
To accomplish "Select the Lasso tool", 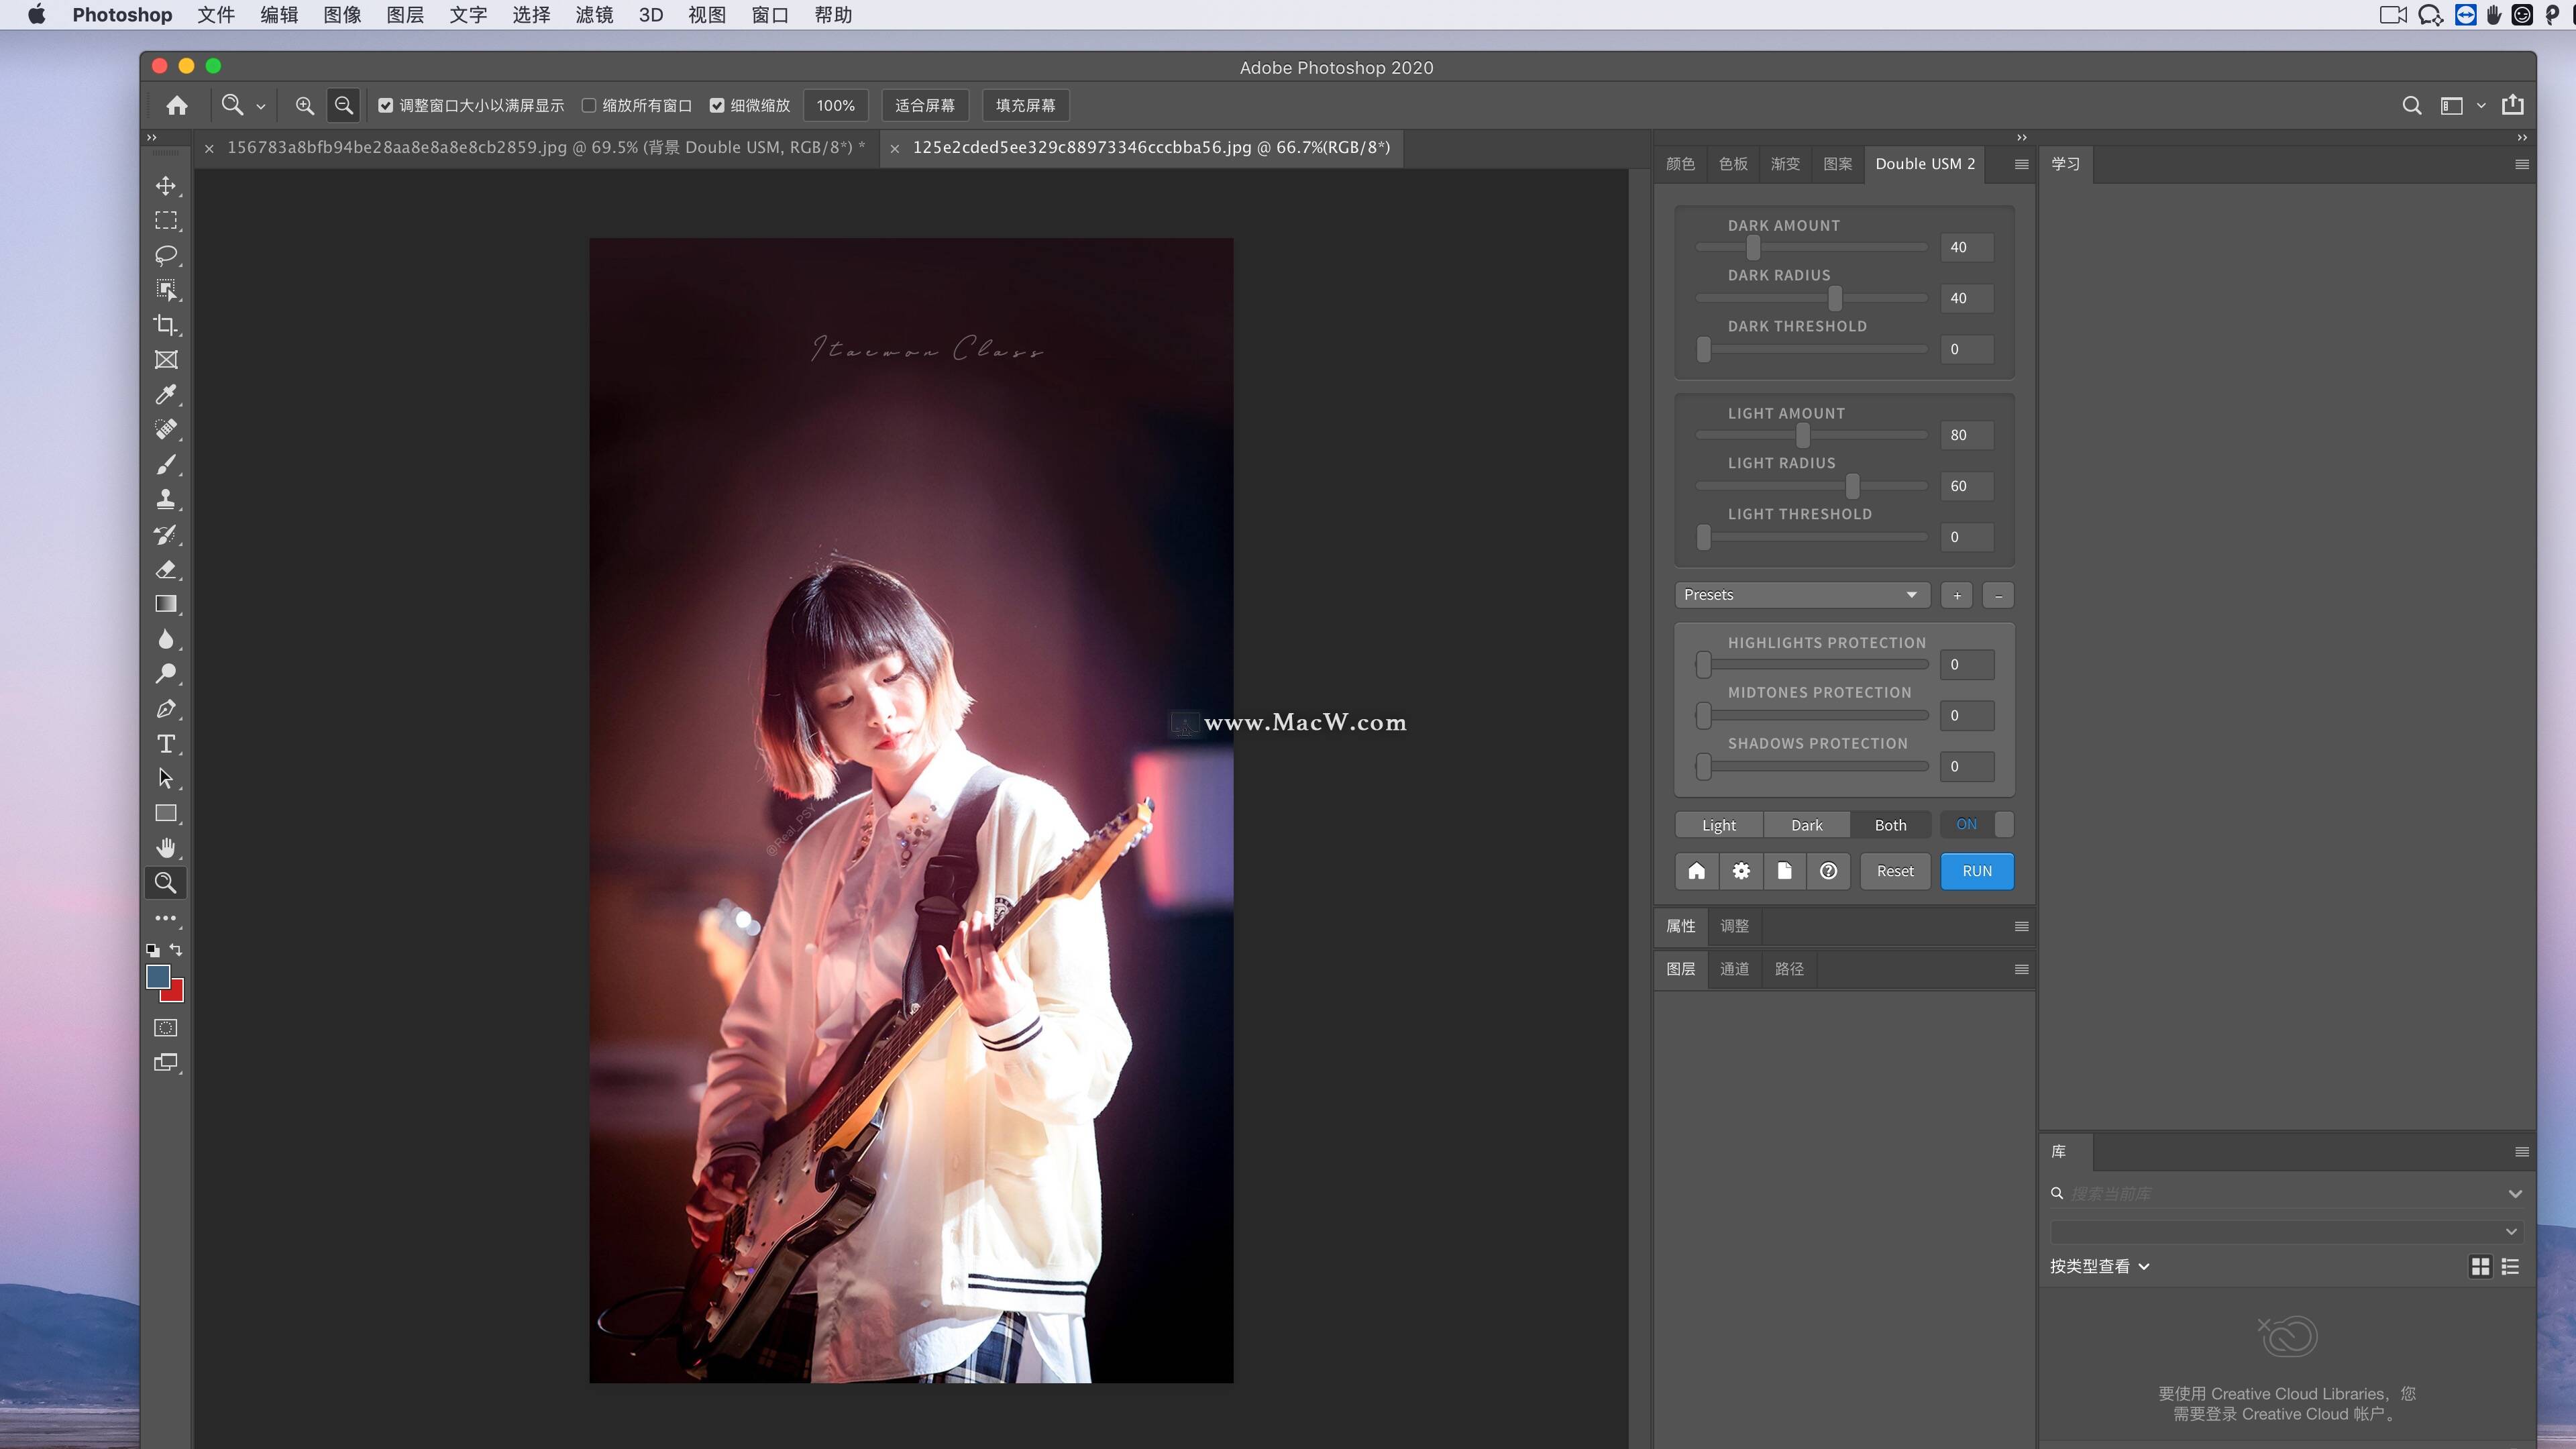I will pos(166,255).
